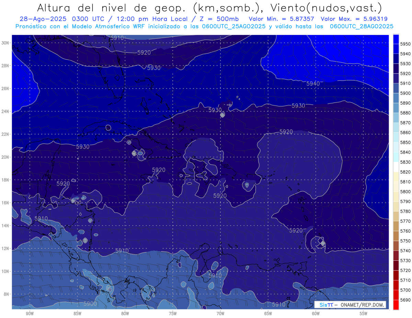
Task: Click the 12N latitude axis label
Action: 5,248
